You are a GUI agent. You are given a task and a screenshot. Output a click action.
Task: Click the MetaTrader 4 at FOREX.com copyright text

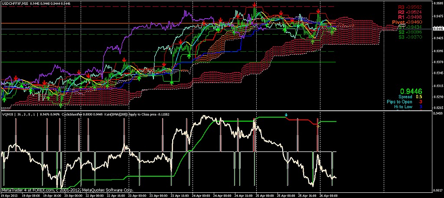(67, 190)
